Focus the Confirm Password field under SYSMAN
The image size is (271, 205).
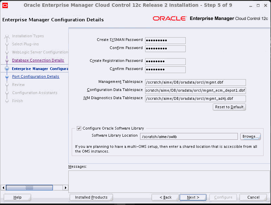click(165, 49)
